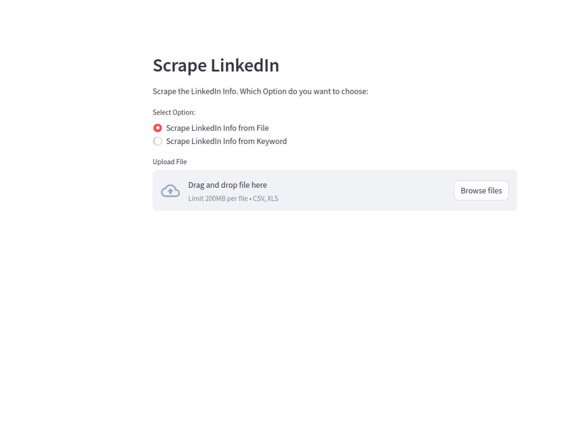Click the cloud upload icon
This screenshot has height=432, width=576.
tap(170, 191)
